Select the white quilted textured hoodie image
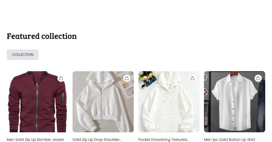Viewport: 272px width, 142px height. (x=169, y=102)
